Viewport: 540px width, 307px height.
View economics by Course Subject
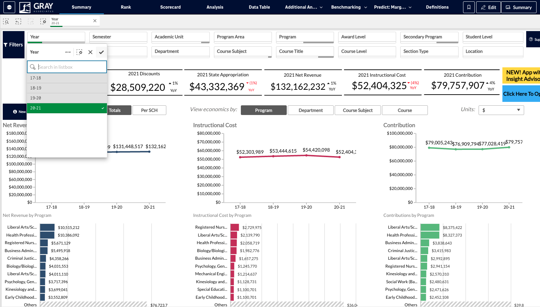click(x=358, y=110)
